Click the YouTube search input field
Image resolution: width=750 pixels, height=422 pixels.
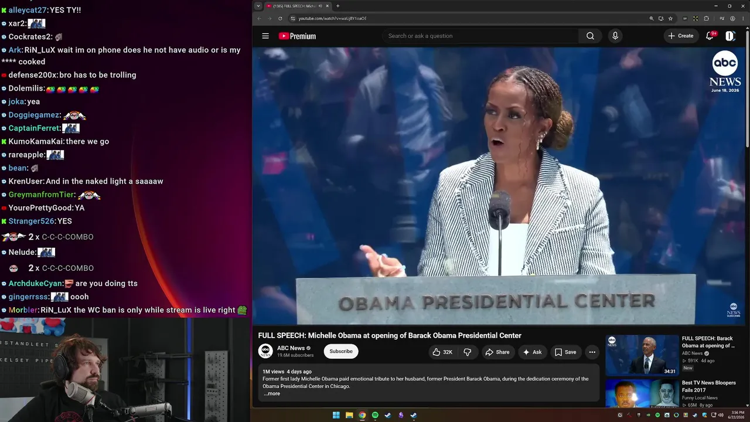coord(480,36)
